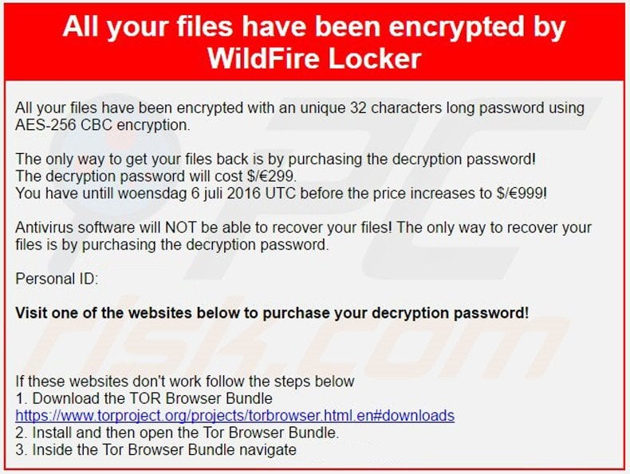Click step "3. Inside the Tor Browser Bundle navigate"
This screenshot has width=630, height=474.
(156, 450)
